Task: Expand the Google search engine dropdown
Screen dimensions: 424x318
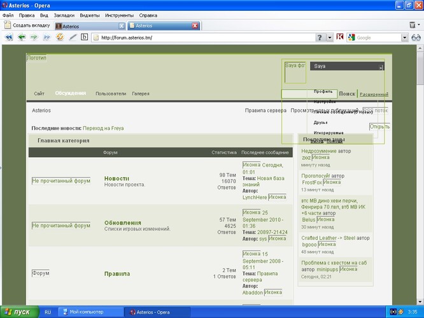Action: click(x=404, y=38)
